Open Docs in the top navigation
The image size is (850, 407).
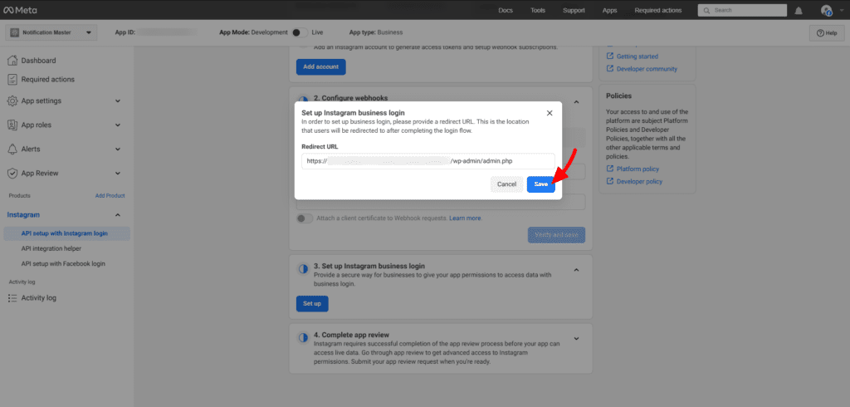(506, 10)
